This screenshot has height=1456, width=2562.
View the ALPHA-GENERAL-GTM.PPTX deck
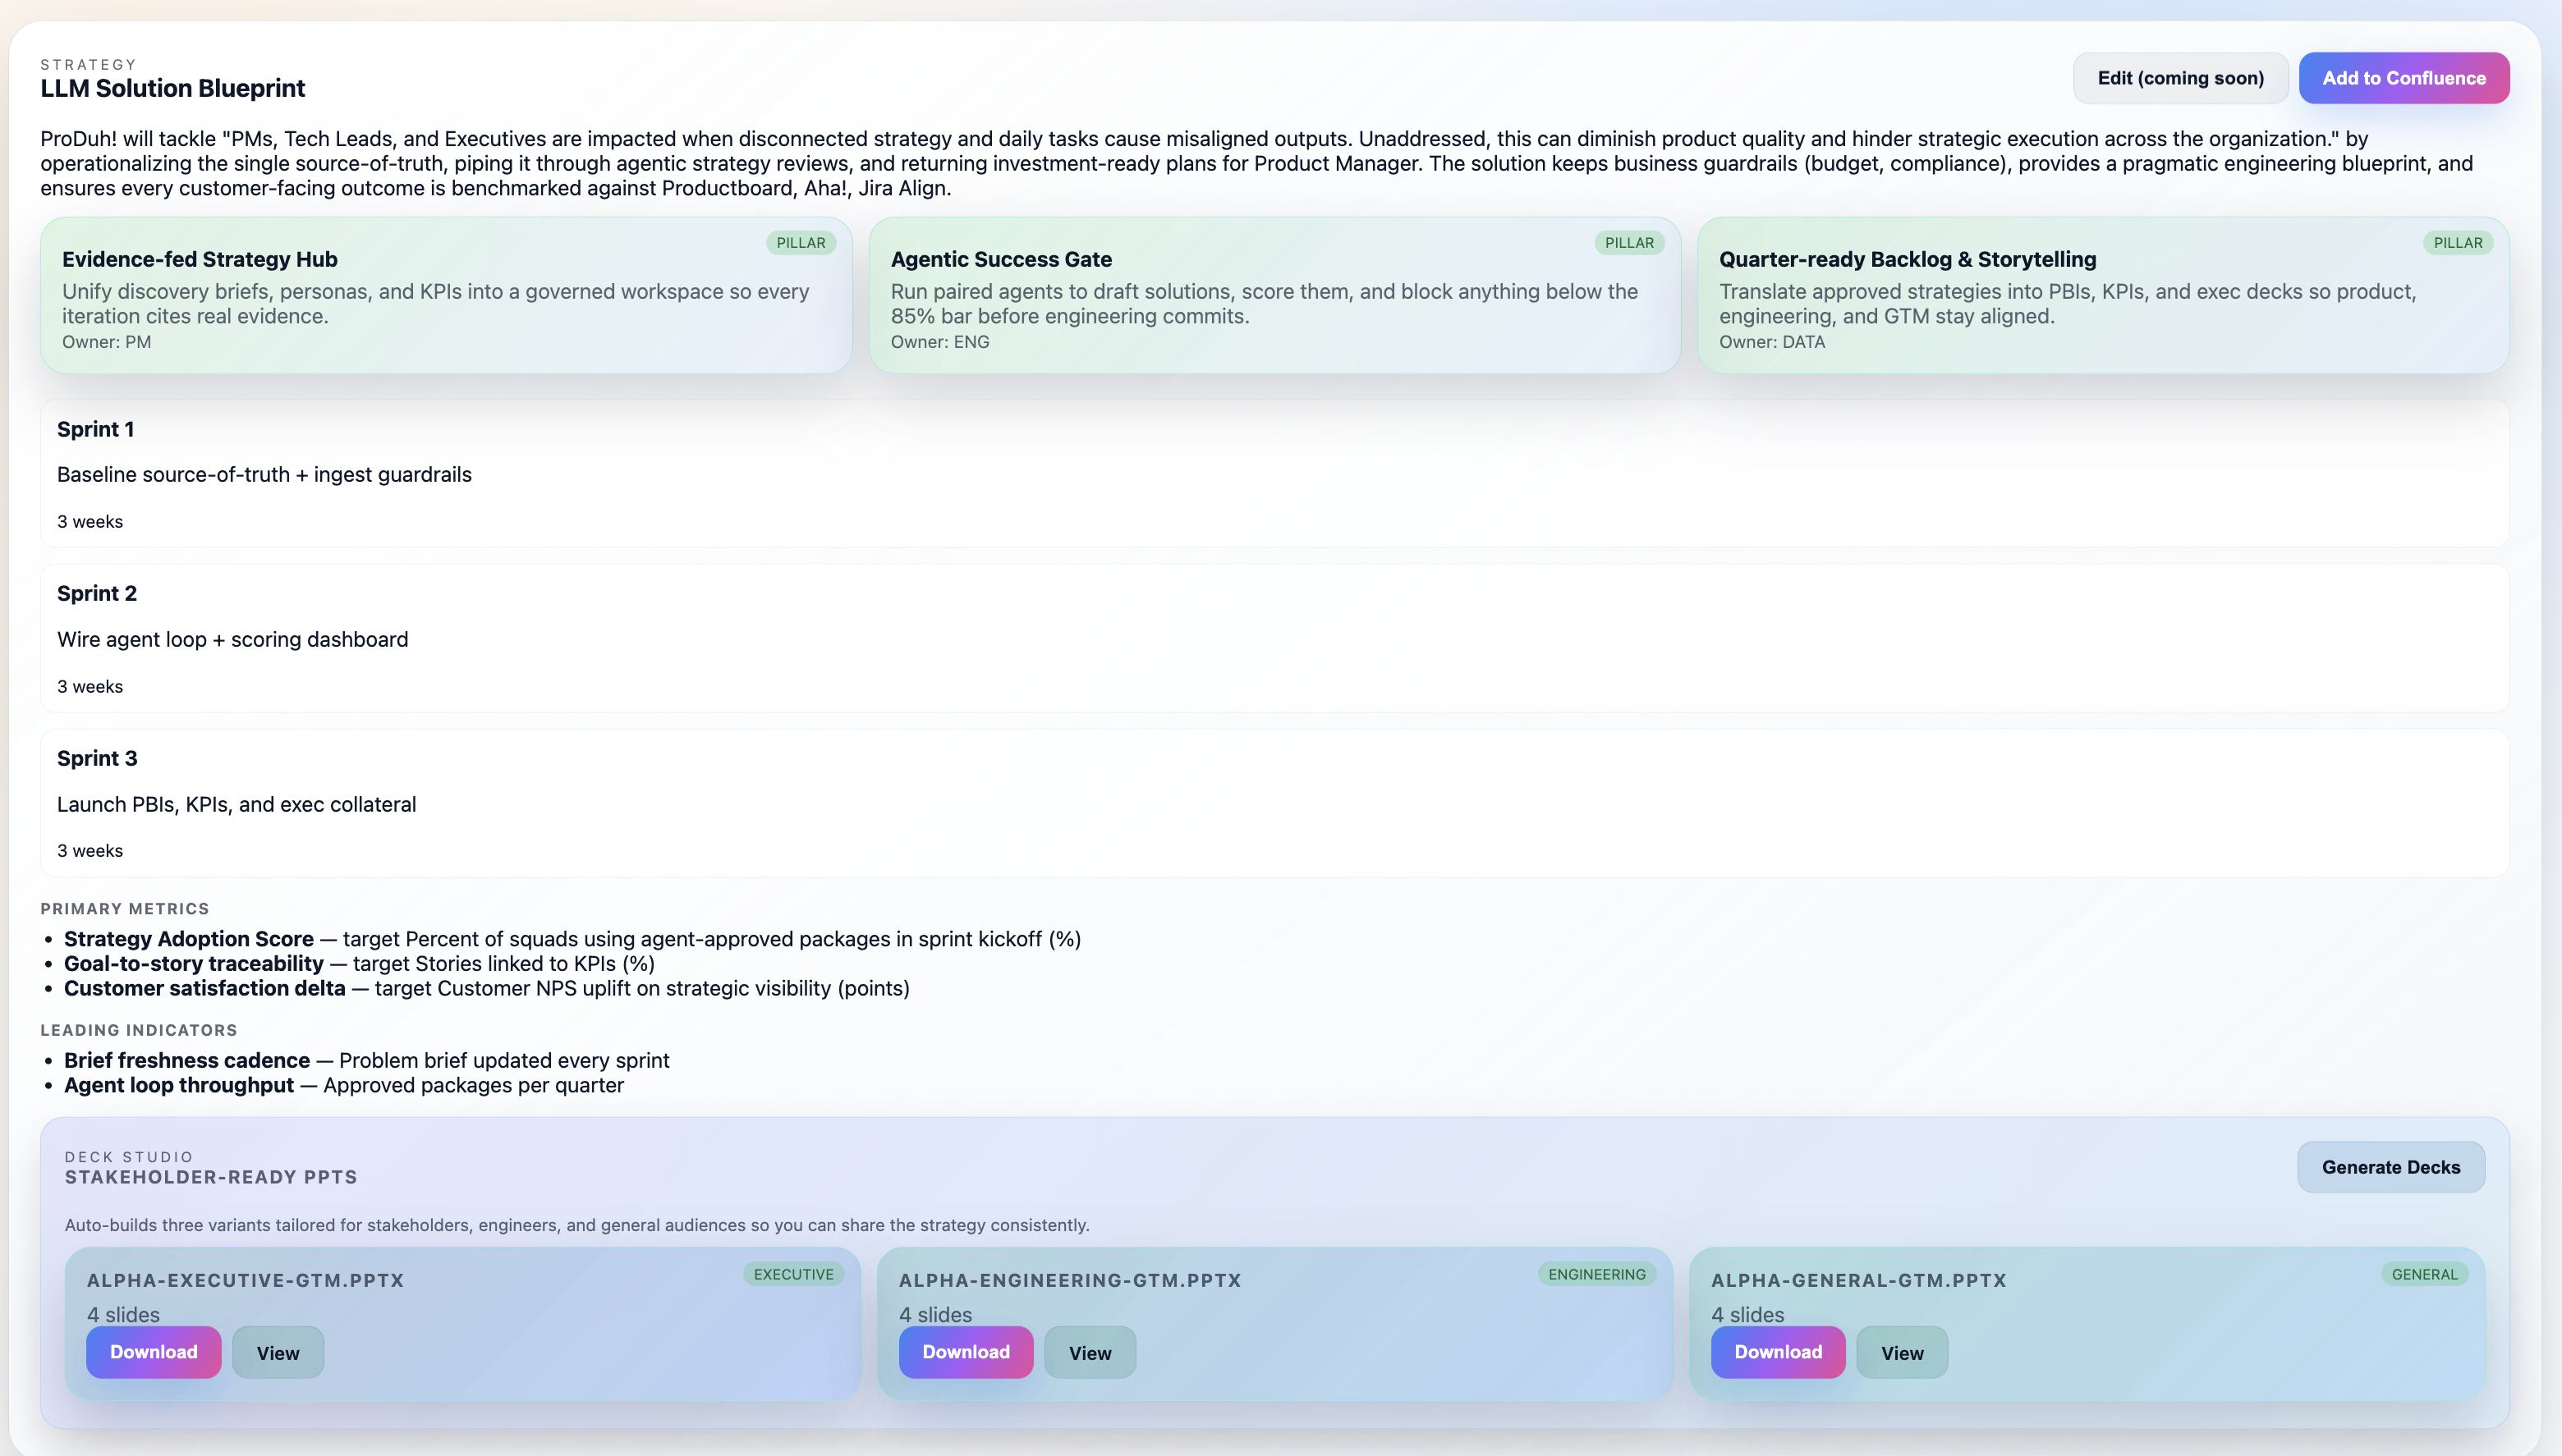coord(1902,1353)
